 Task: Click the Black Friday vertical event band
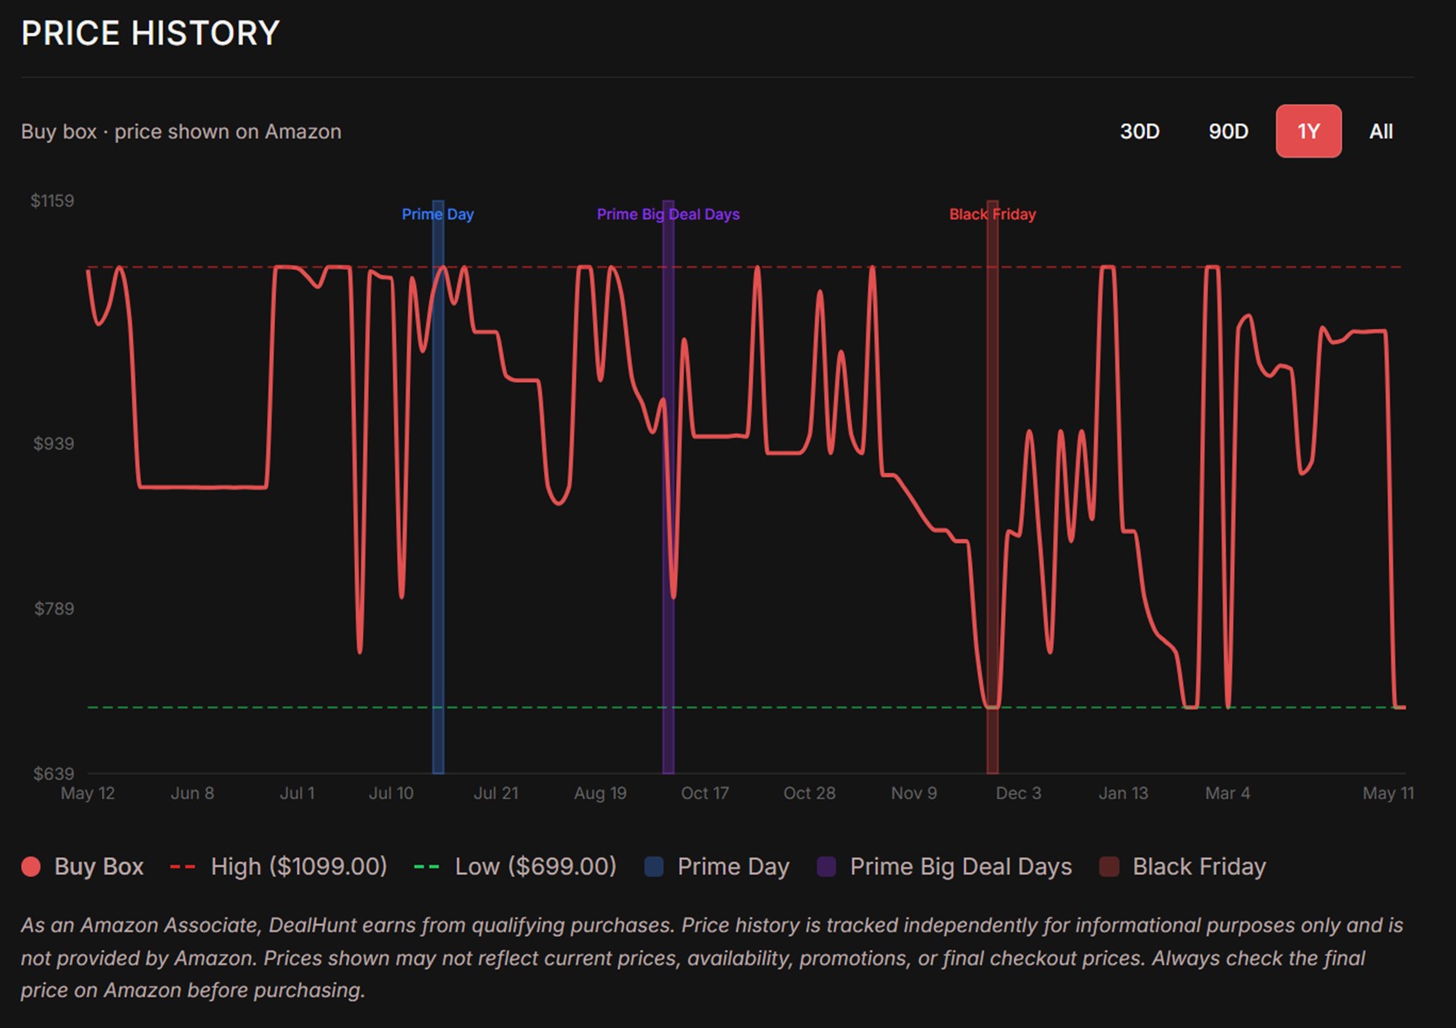[x=992, y=487]
